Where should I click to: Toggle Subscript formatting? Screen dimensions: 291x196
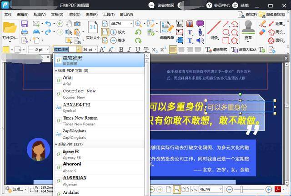click(x=154, y=50)
